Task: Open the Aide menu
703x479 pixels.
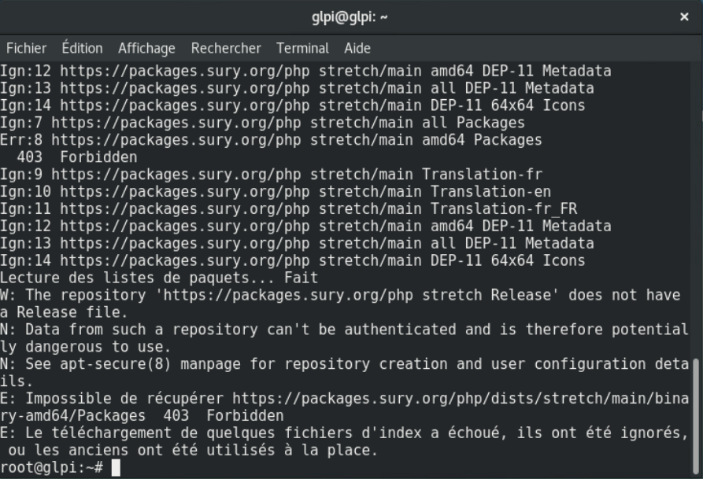Action: click(357, 48)
